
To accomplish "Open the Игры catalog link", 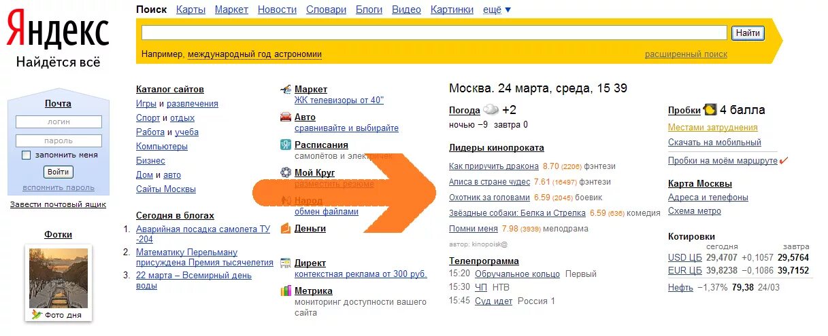I will coord(146,104).
